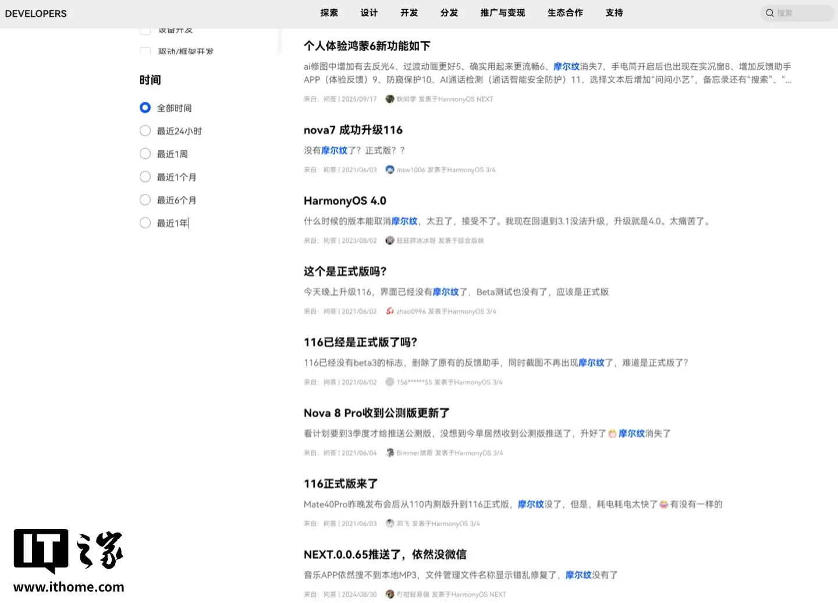Switch to the 生态合作 section
The width and height of the screenshot is (838, 603).
click(x=564, y=13)
